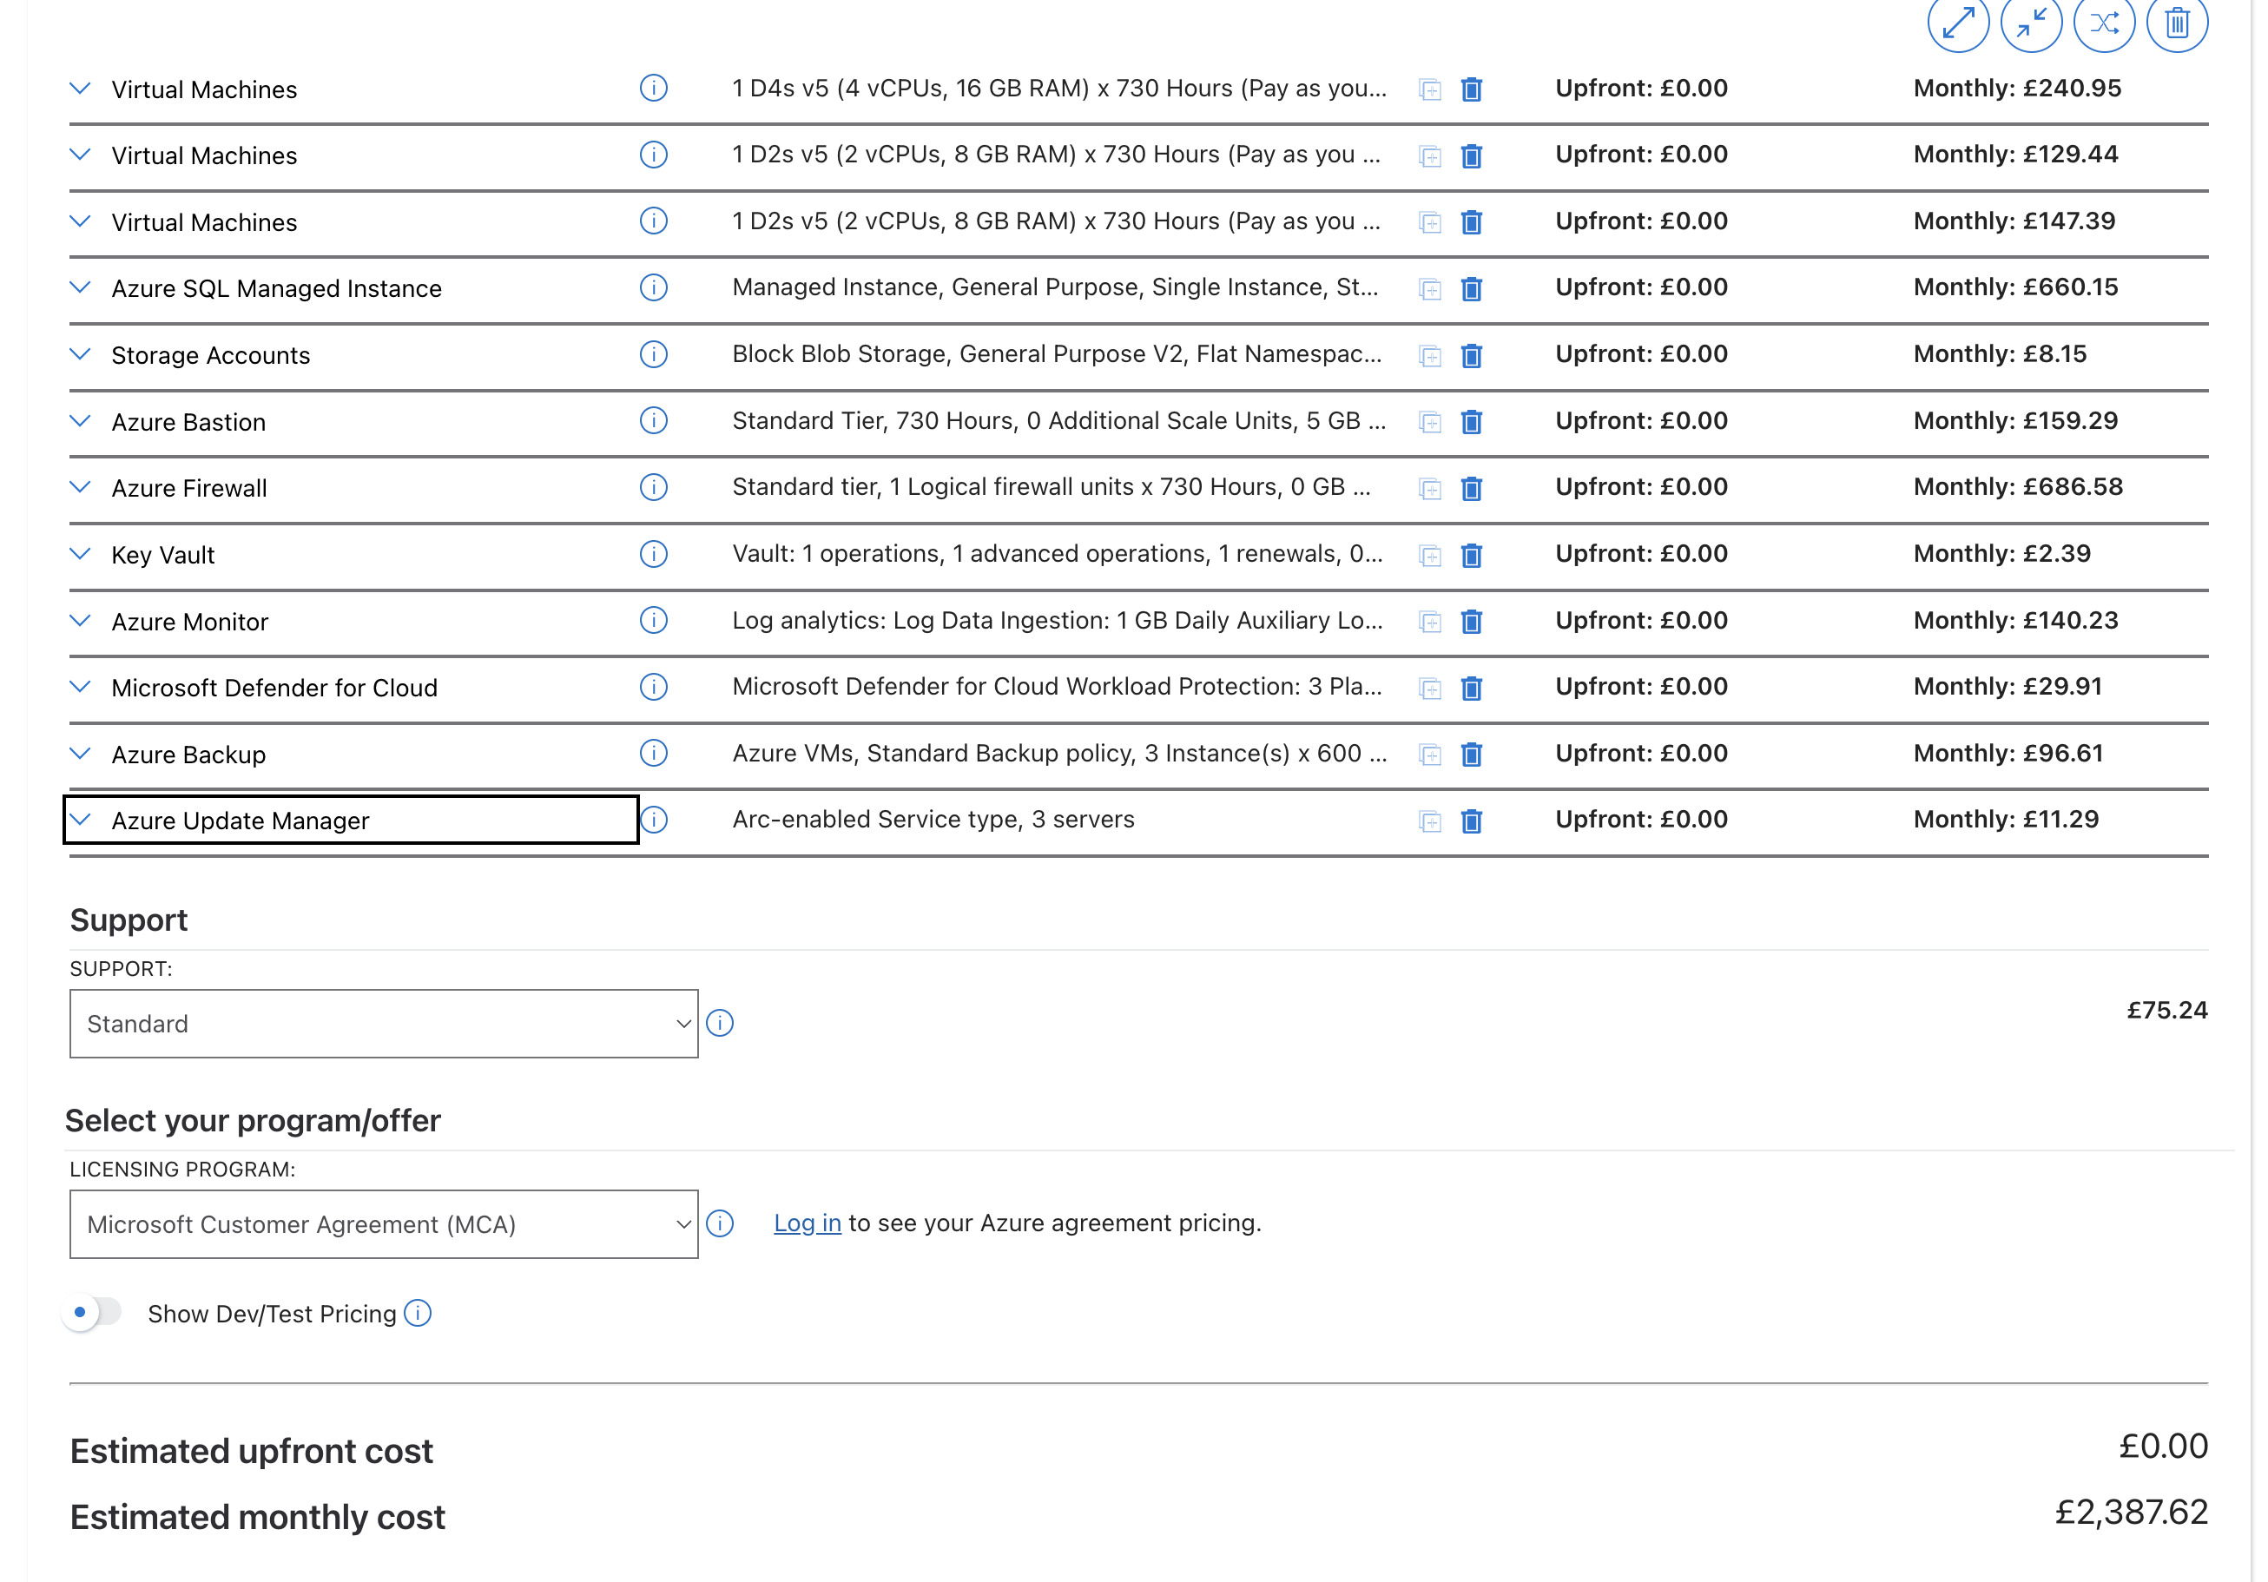Click the Microsoft Defender for Cloud name

[274, 688]
